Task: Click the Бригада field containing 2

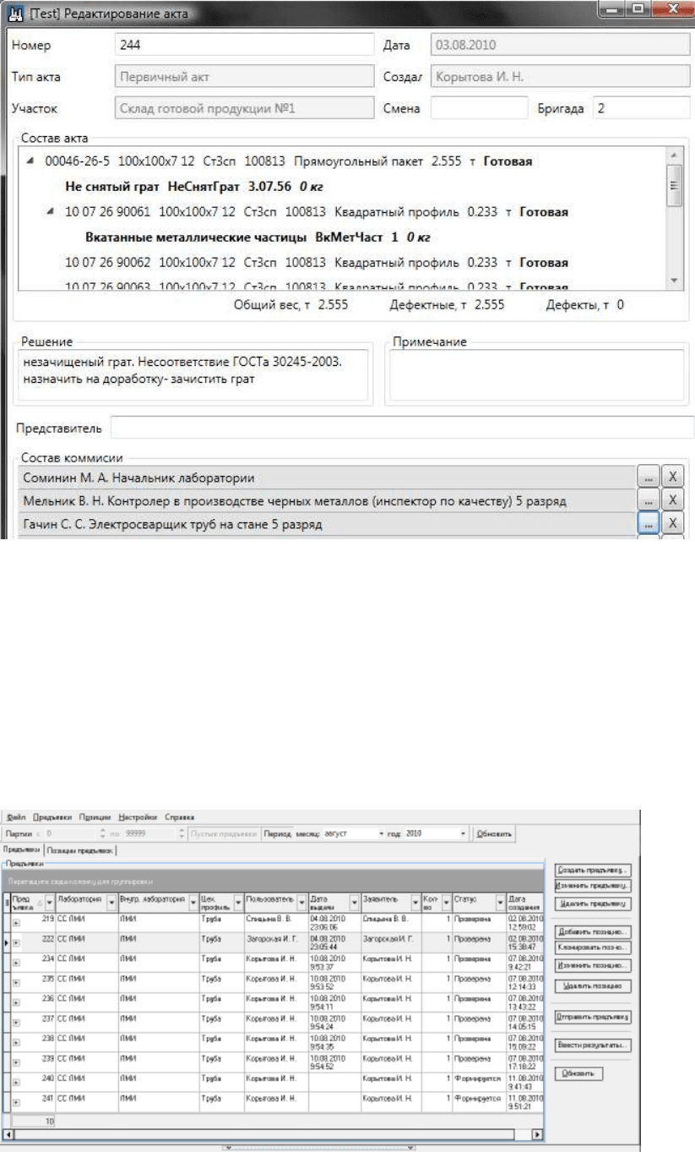Action: pos(642,108)
